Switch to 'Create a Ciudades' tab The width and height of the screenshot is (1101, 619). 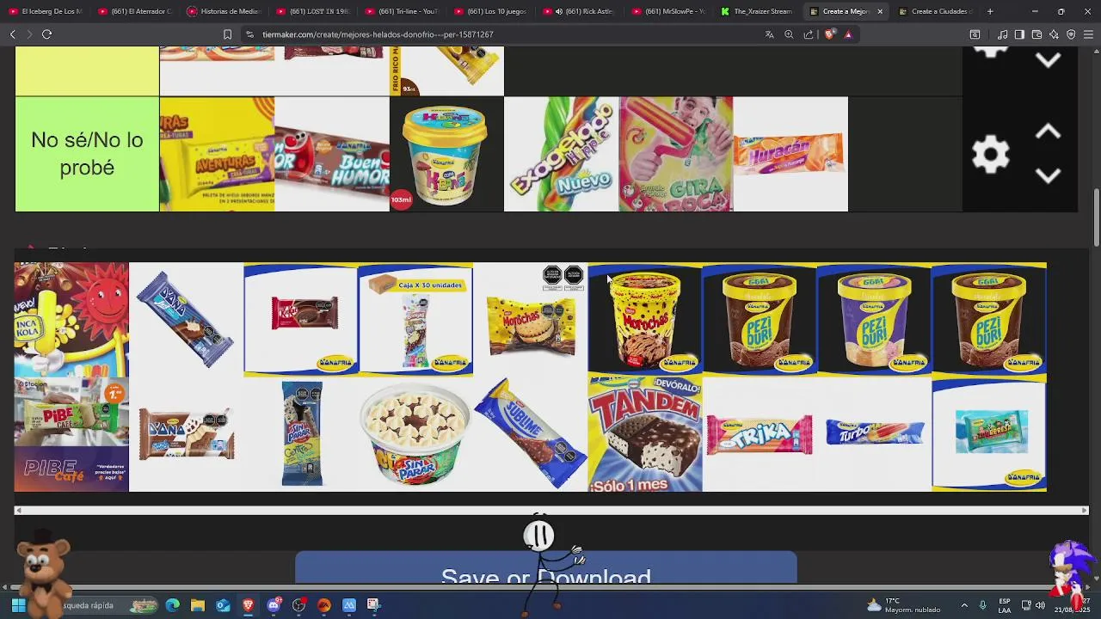pos(936,11)
